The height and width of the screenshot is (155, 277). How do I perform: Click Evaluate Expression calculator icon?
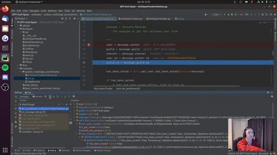pos(74,96)
